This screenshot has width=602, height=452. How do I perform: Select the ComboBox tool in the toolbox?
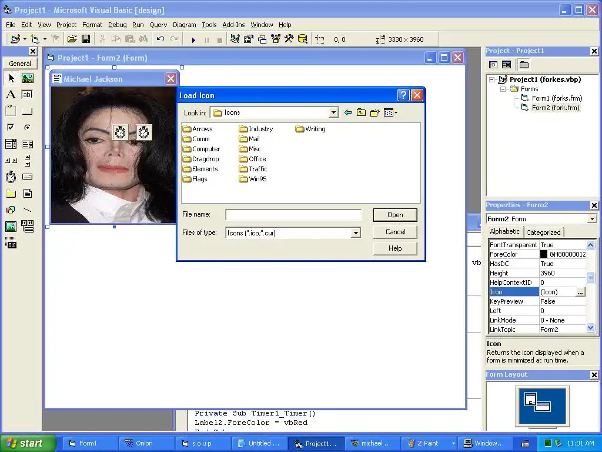[11, 144]
